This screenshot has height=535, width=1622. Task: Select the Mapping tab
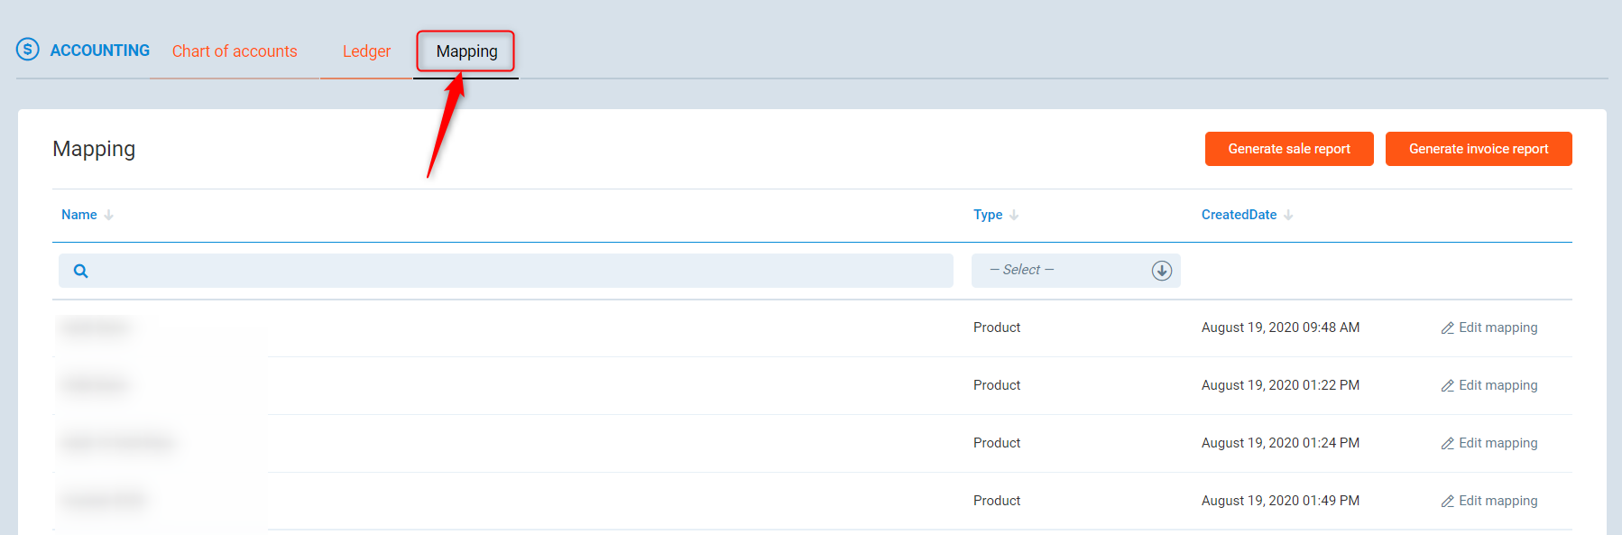coord(466,51)
